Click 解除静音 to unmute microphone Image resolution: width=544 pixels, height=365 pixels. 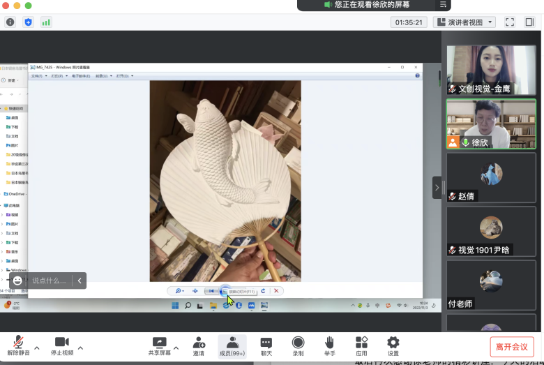coord(18,346)
